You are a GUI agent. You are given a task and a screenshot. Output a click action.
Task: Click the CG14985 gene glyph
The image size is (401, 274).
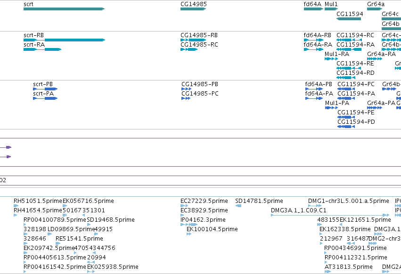[x=193, y=9]
